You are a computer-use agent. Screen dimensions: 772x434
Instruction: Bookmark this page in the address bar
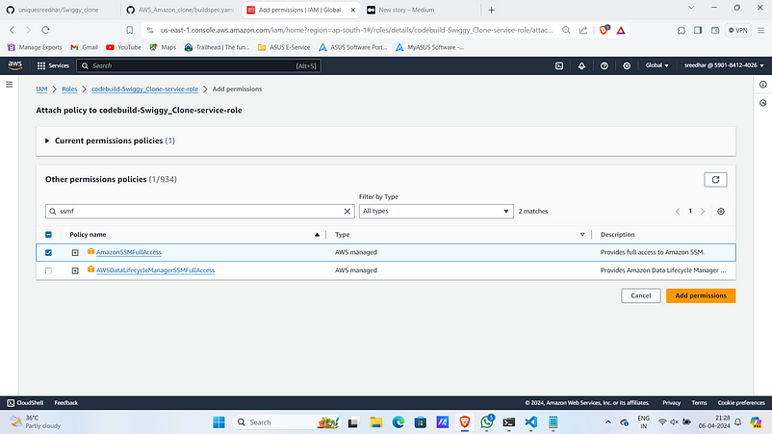(130, 30)
